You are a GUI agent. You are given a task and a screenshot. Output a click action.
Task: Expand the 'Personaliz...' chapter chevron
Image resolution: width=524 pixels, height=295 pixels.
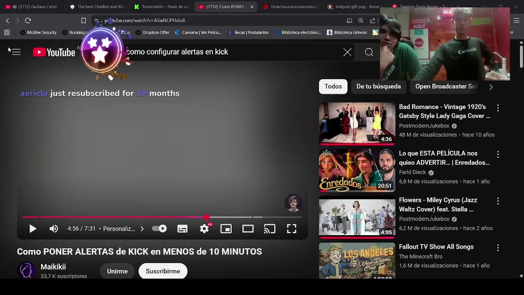click(x=142, y=229)
